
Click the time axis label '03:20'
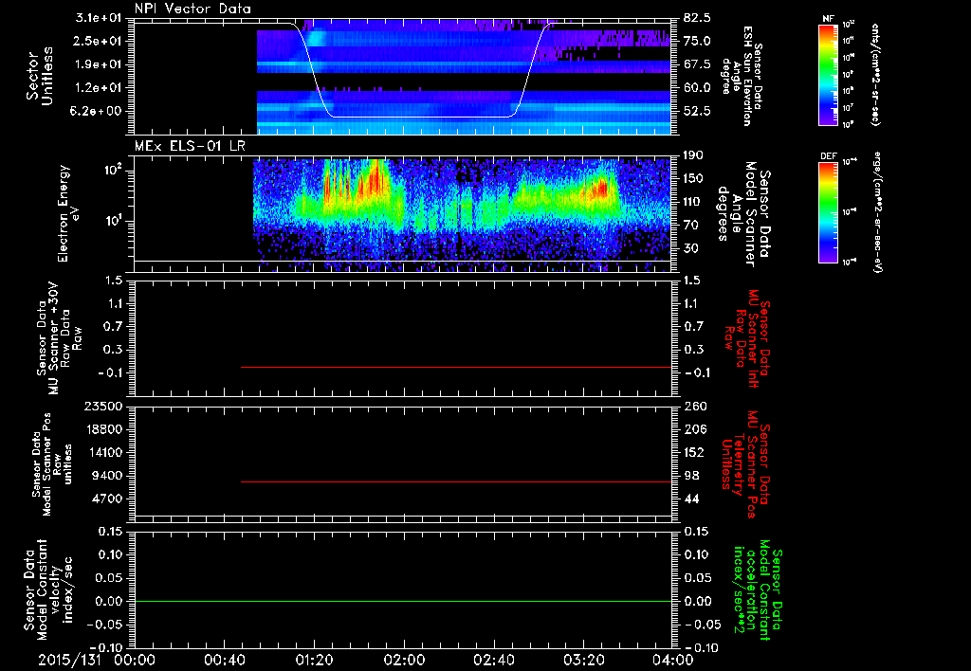click(583, 660)
